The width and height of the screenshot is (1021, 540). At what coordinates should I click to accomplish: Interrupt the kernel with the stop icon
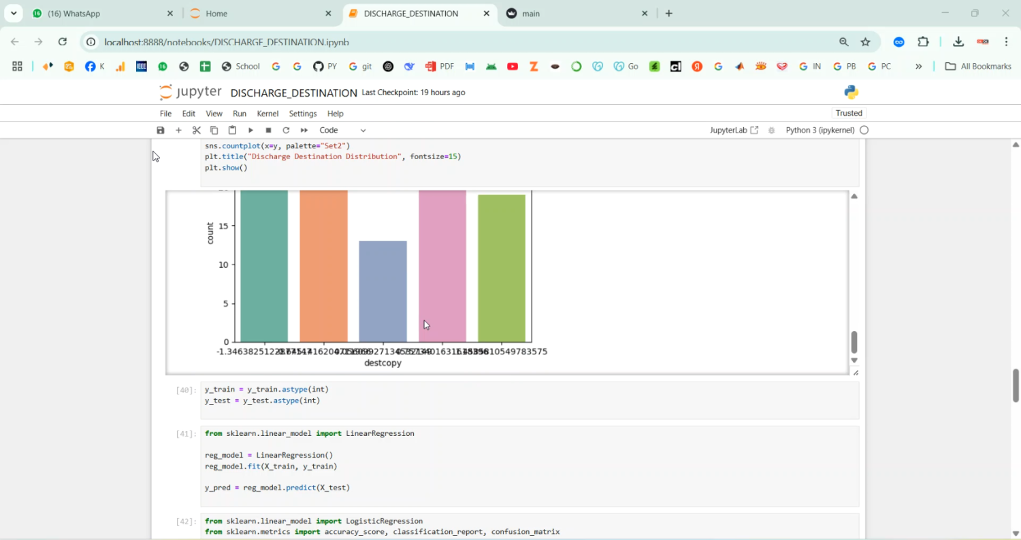click(268, 130)
